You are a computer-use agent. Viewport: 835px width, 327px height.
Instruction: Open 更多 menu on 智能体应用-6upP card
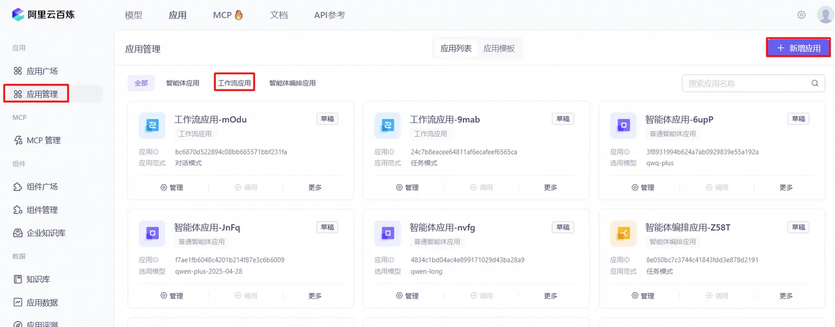(x=786, y=187)
